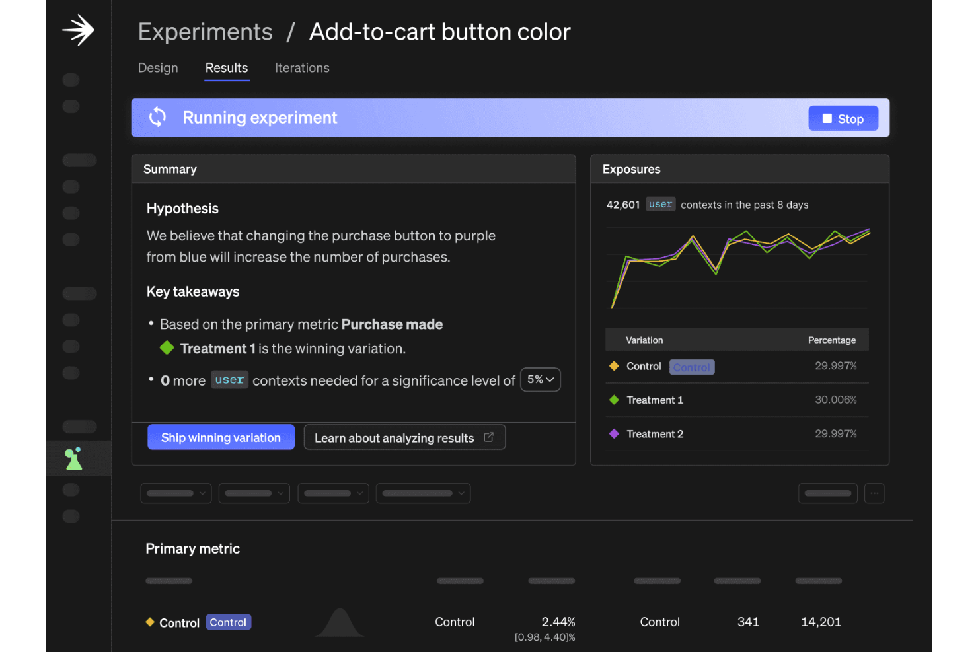Click the '2.44%' conversion value
The width and height of the screenshot is (978, 652).
558,622
